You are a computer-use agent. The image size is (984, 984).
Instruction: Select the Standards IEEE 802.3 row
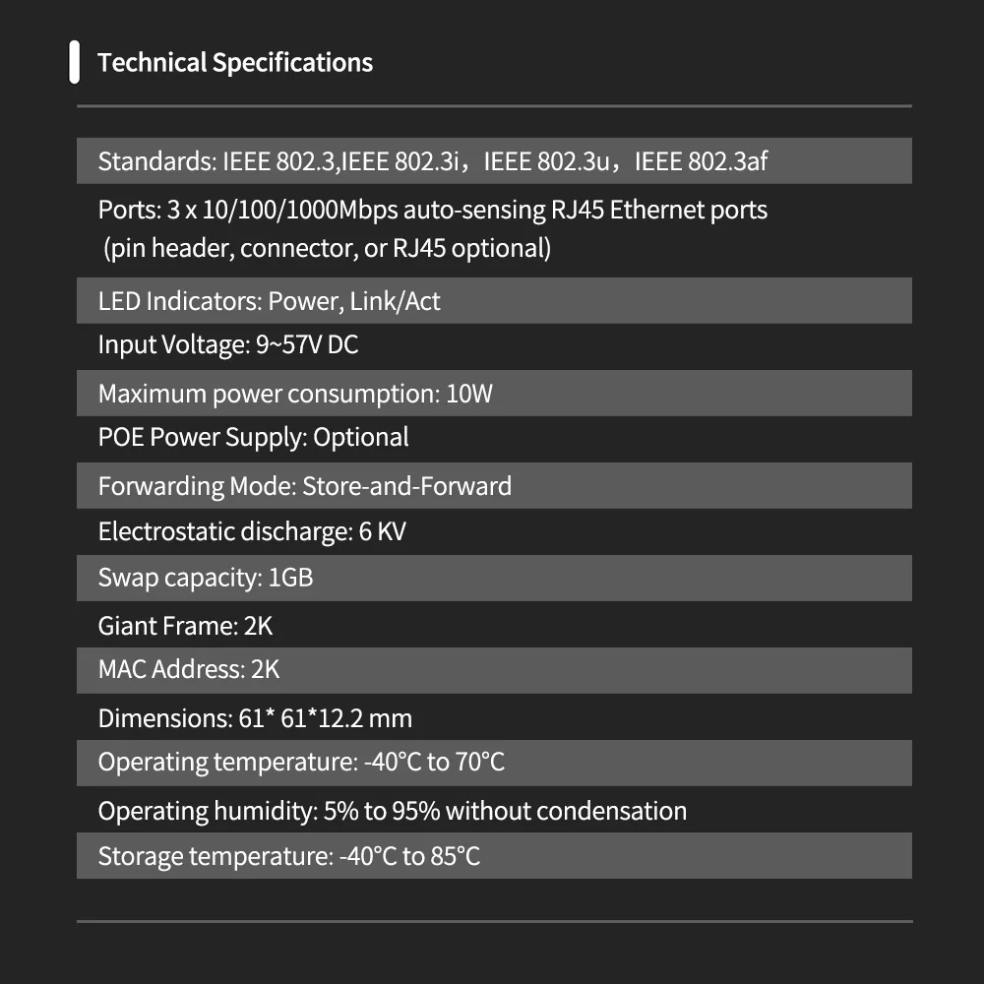[494, 160]
